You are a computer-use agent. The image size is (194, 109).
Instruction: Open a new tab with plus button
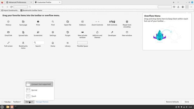coord(174,2)
